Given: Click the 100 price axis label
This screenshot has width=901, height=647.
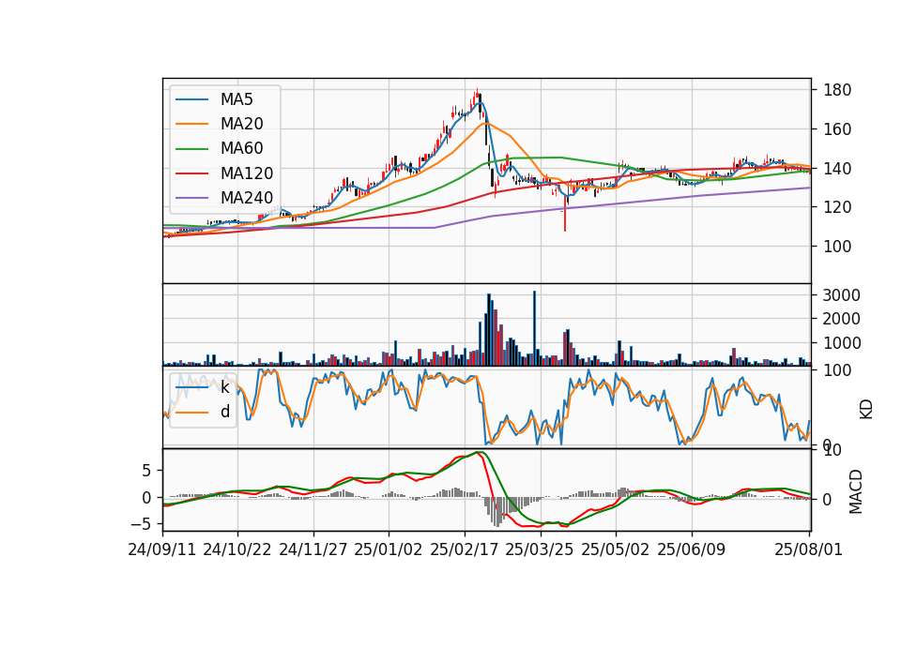Looking at the screenshot, I should pos(837,247).
